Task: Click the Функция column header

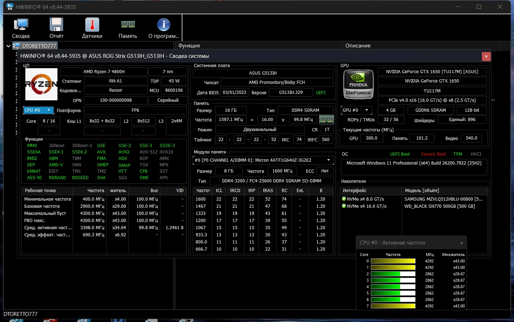Action: (189, 46)
